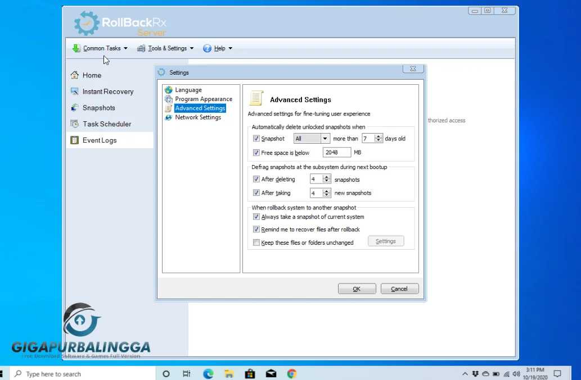The width and height of the screenshot is (581, 380).
Task: Select Program Appearance in settings list
Action: point(204,99)
